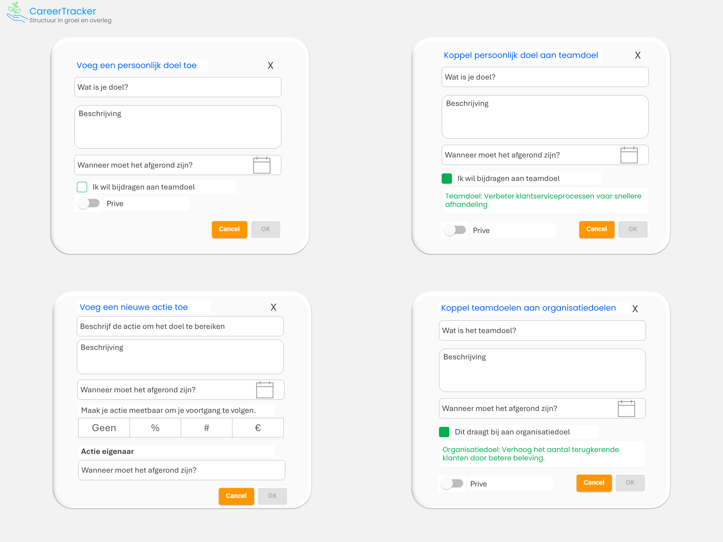This screenshot has width=723, height=542.
Task: Focus 'Wat is het teamdoel?' field
Action: pyautogui.click(x=543, y=331)
